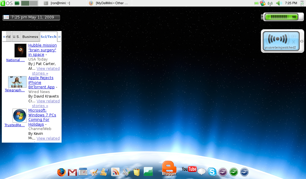Click the USA Today source text

tap(38, 59)
